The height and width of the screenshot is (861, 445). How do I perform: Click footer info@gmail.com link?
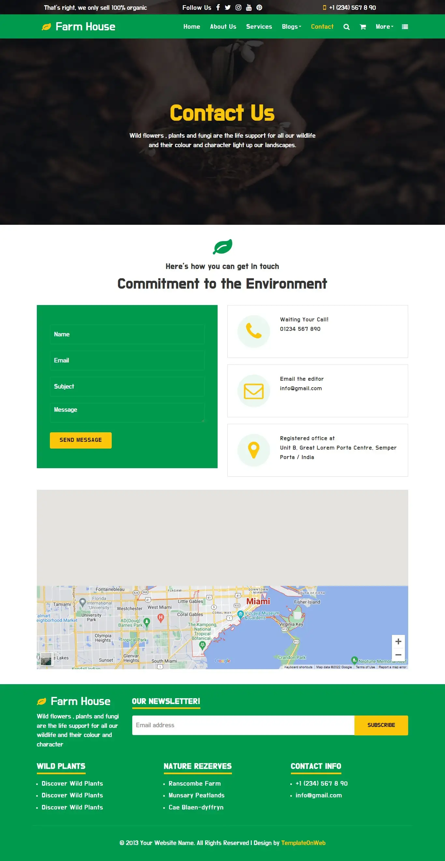[319, 795]
